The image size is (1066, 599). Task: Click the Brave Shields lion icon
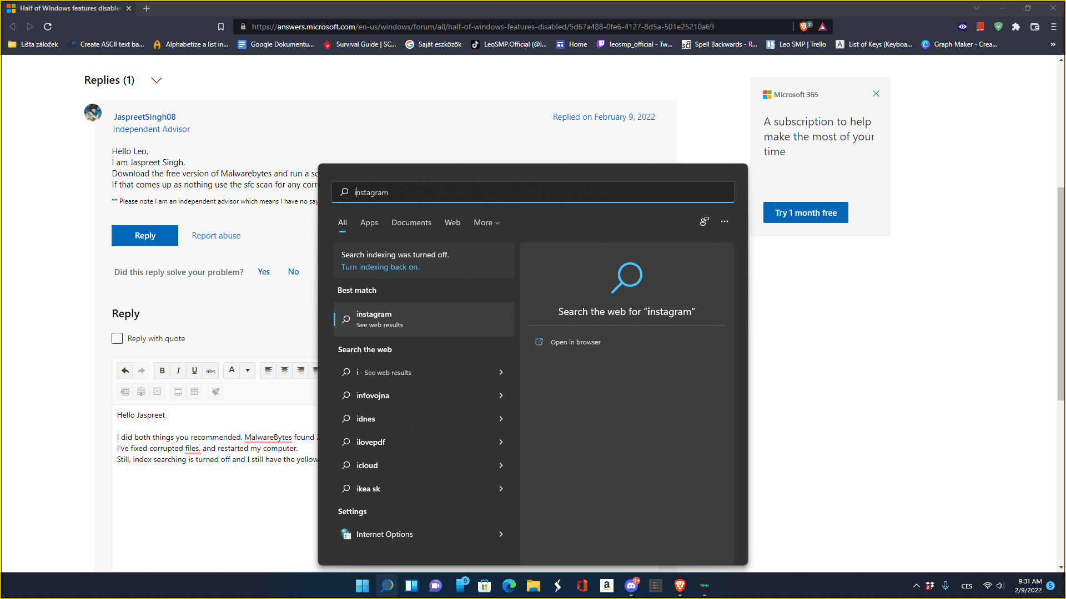tap(805, 26)
